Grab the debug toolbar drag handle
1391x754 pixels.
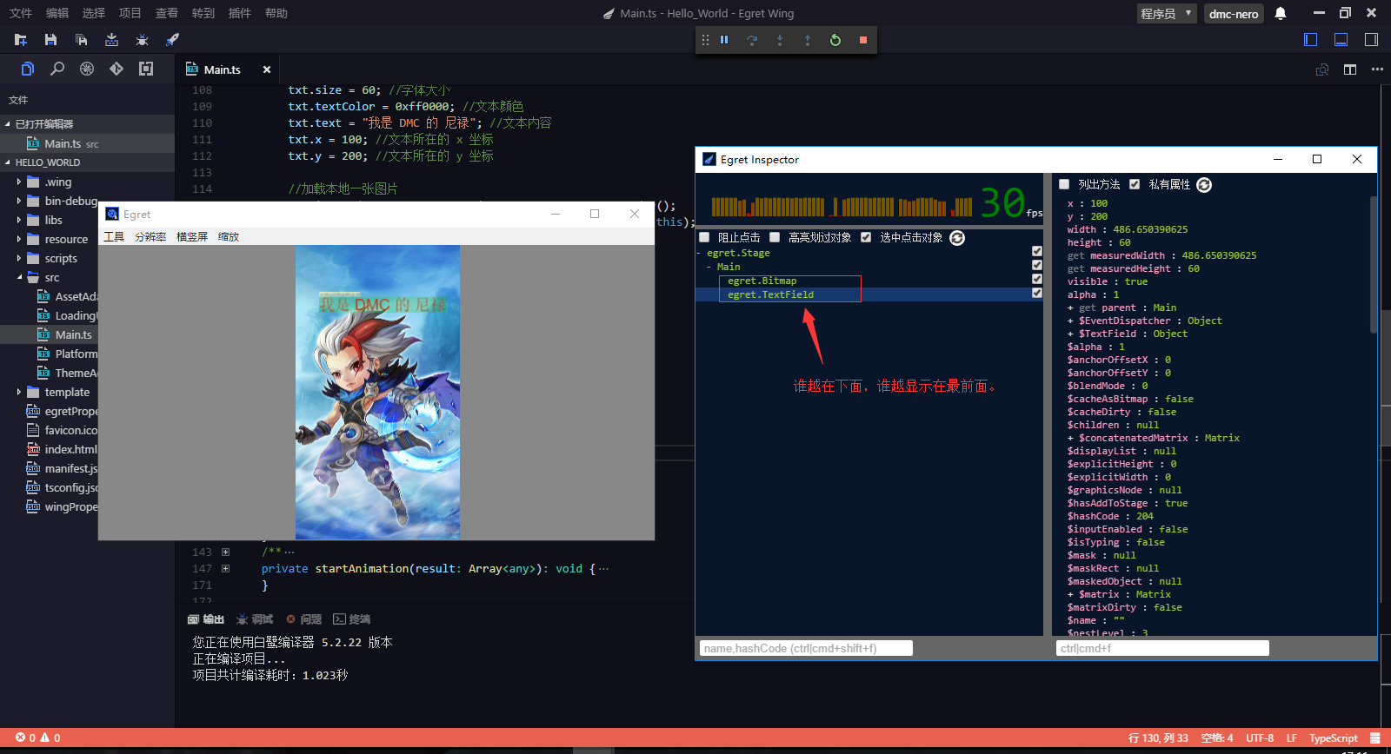coord(705,40)
